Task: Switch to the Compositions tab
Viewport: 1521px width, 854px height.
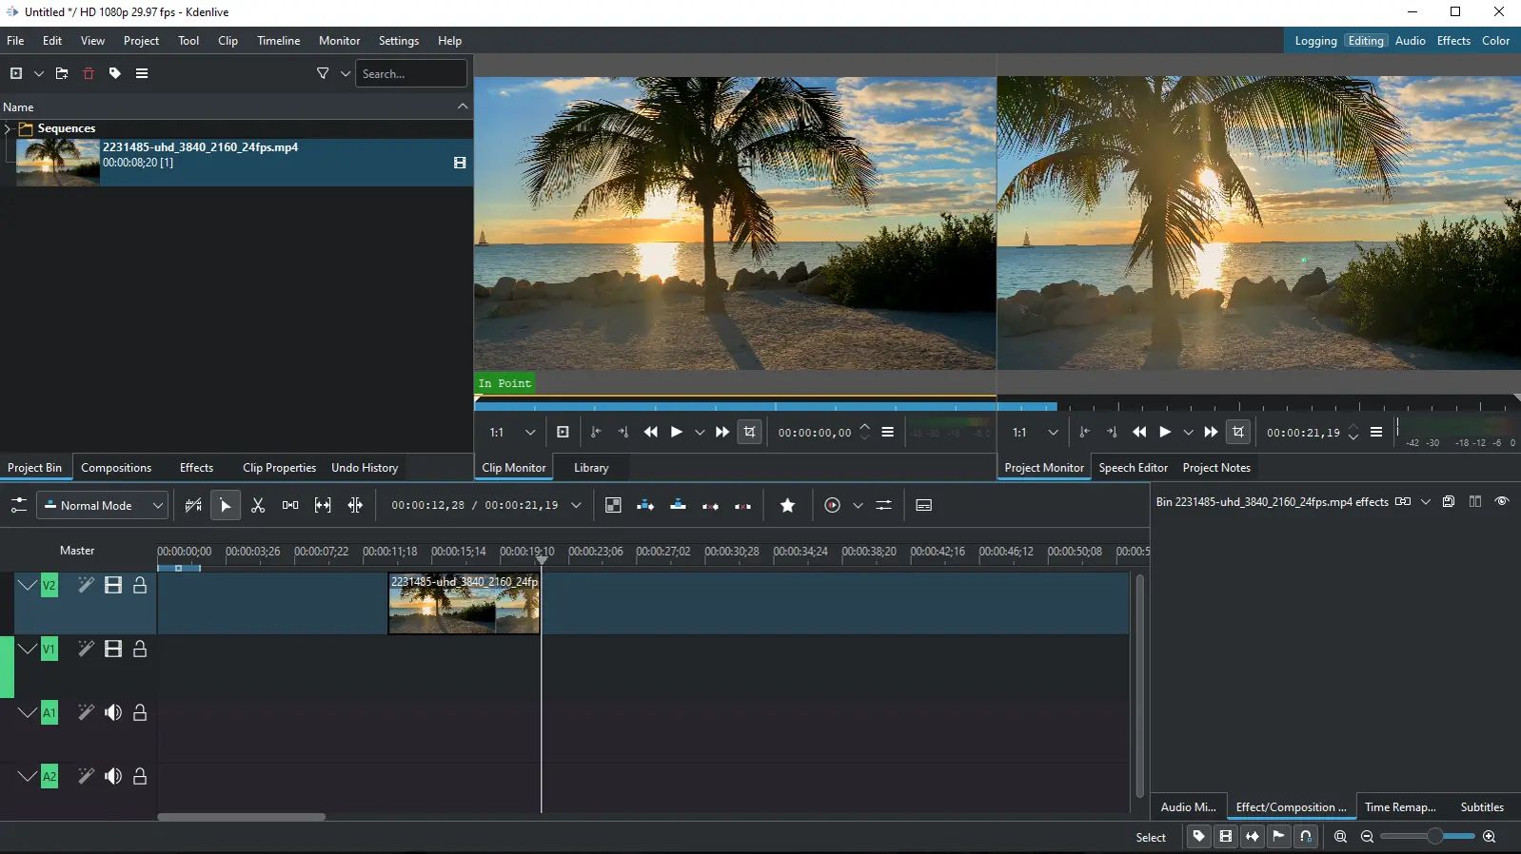Action: click(x=116, y=468)
